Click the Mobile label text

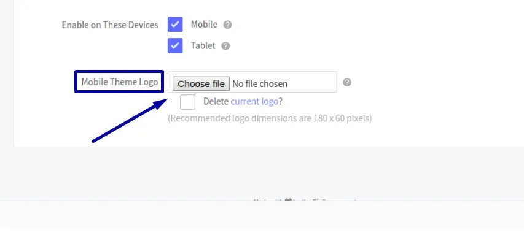tap(204, 25)
